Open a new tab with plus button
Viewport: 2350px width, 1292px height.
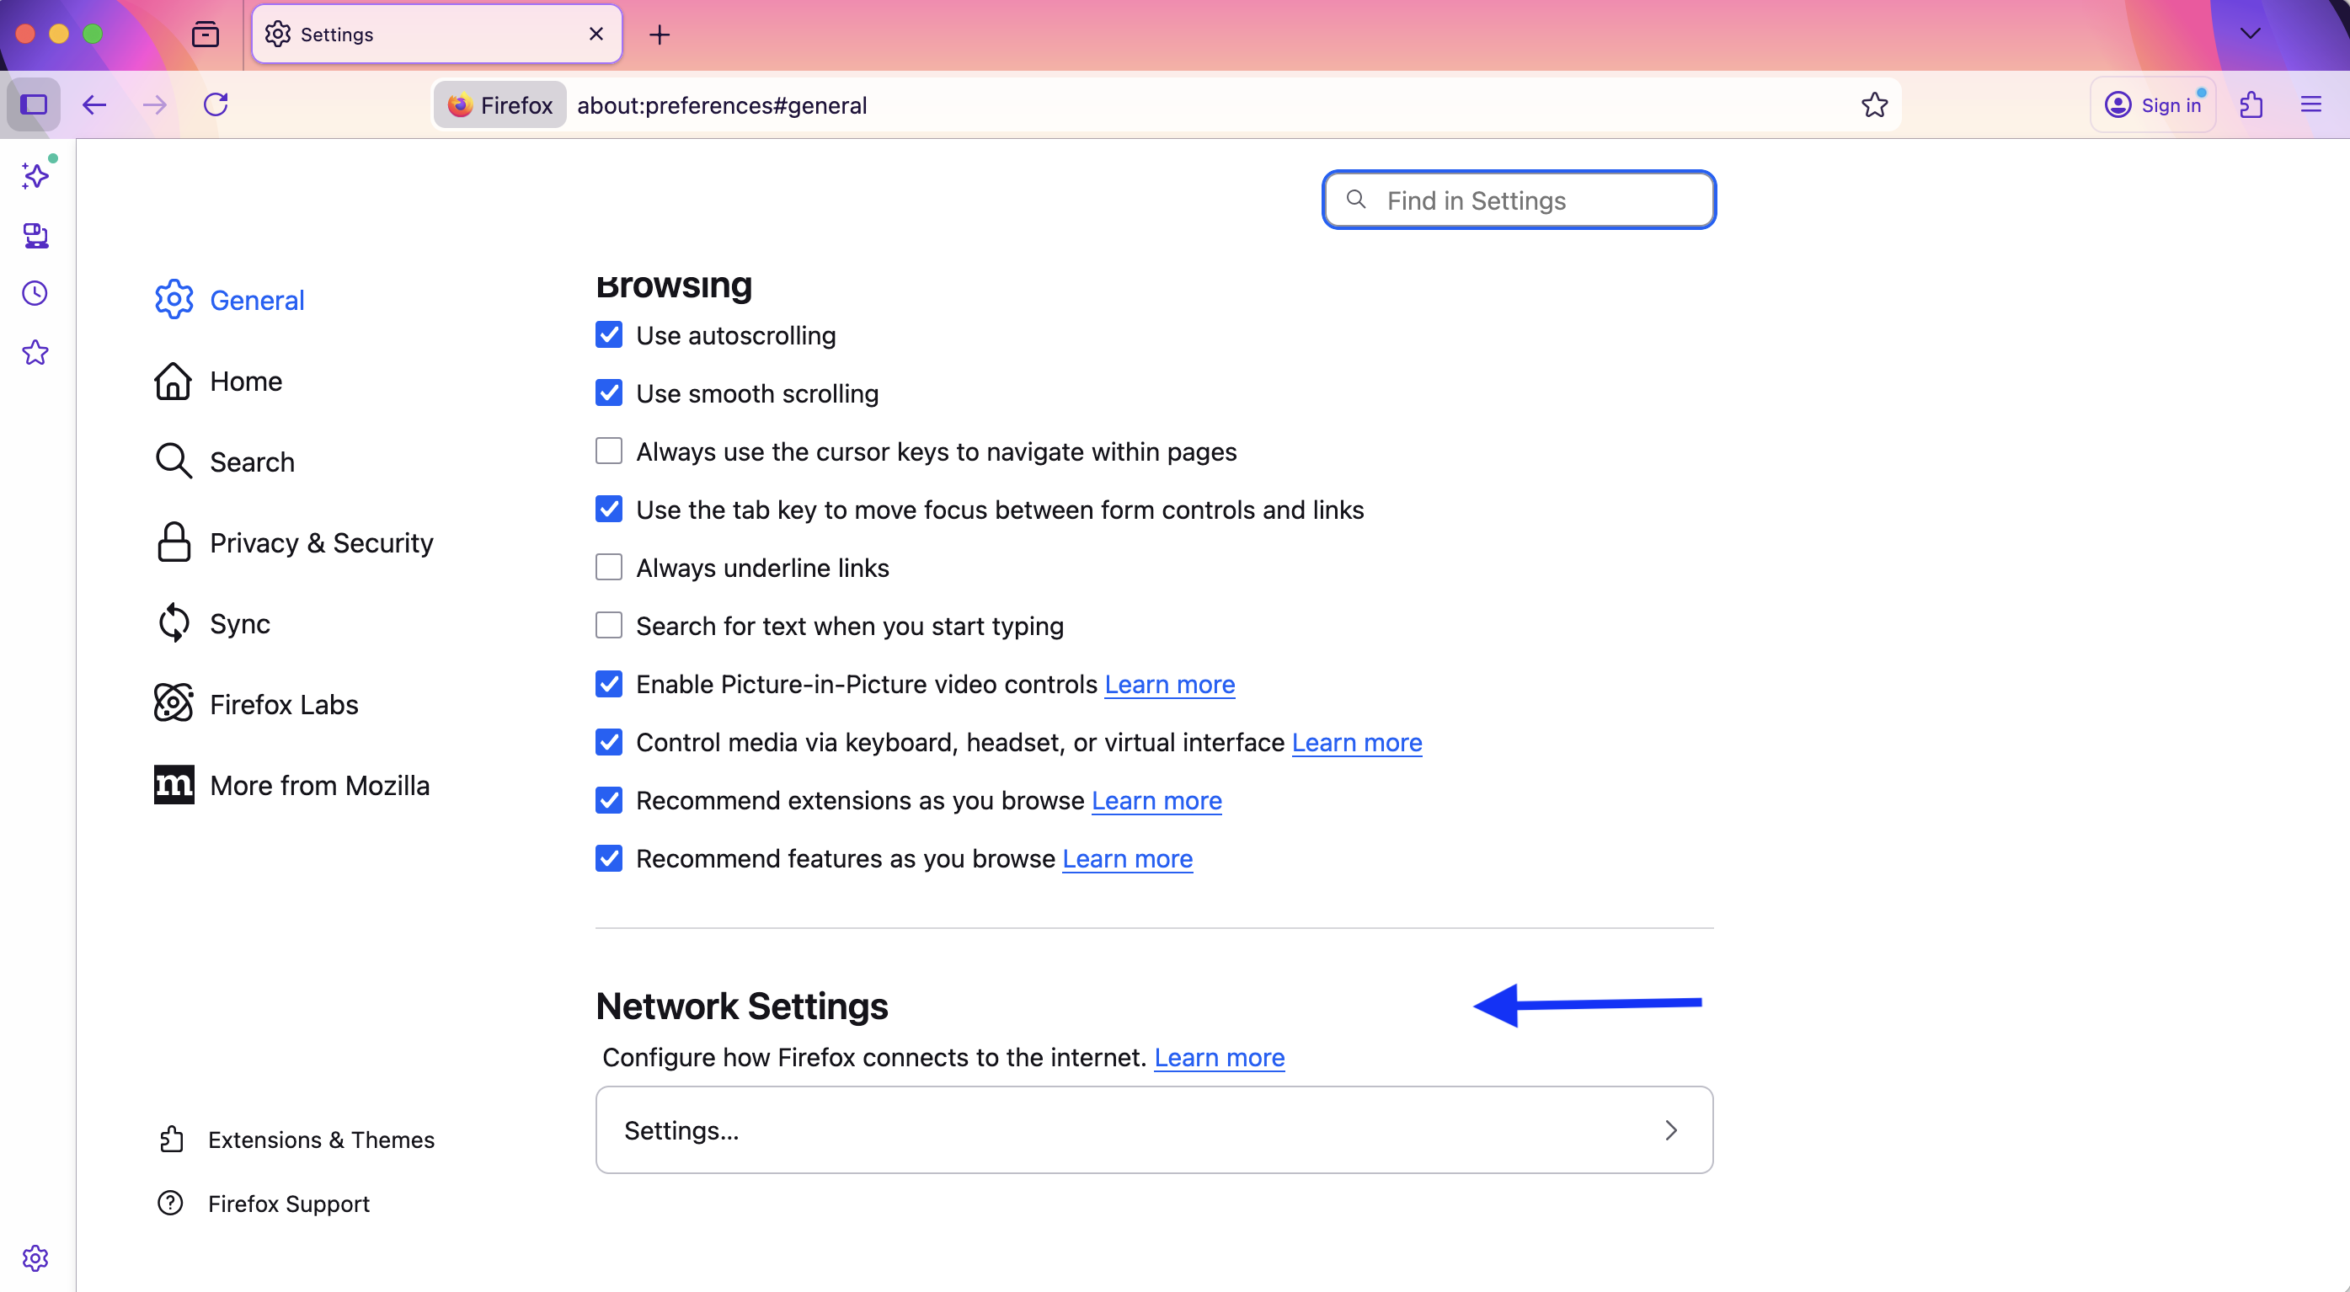point(660,35)
